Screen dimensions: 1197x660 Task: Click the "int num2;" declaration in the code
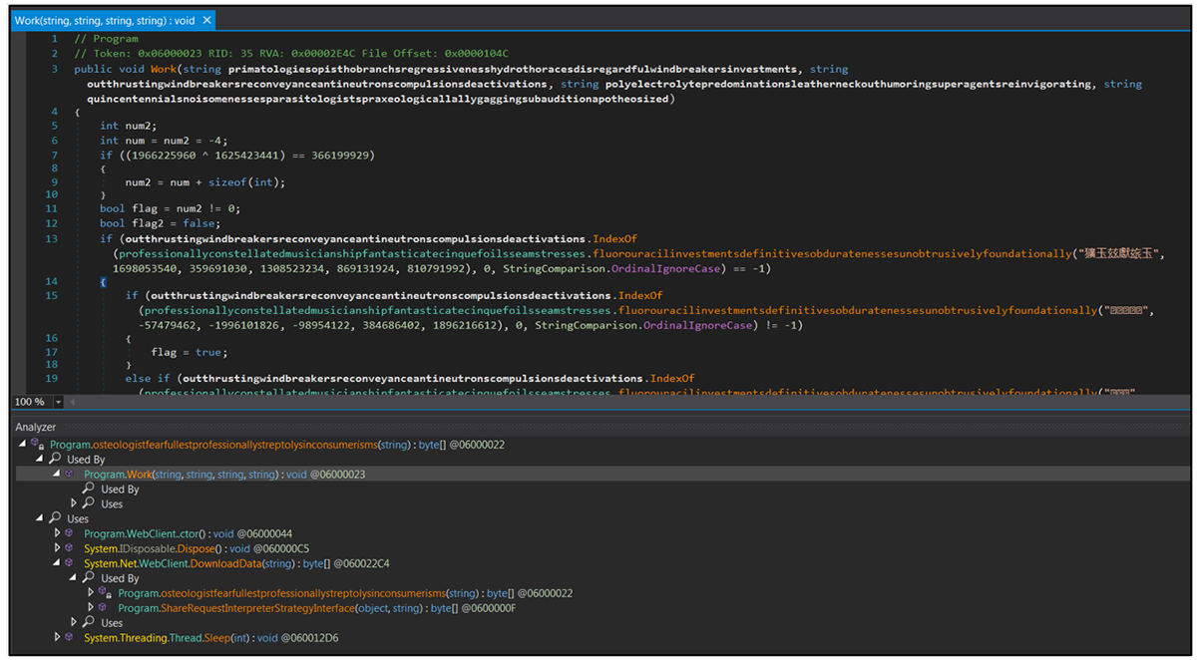click(129, 126)
